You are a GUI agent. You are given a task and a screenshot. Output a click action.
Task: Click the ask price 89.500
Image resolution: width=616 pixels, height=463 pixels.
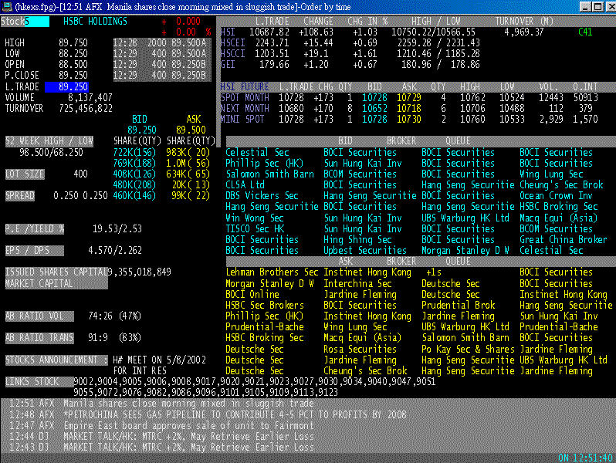(x=191, y=130)
